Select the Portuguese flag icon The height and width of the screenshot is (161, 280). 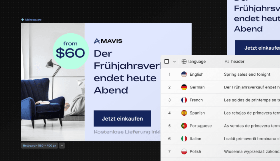[x=184, y=126]
